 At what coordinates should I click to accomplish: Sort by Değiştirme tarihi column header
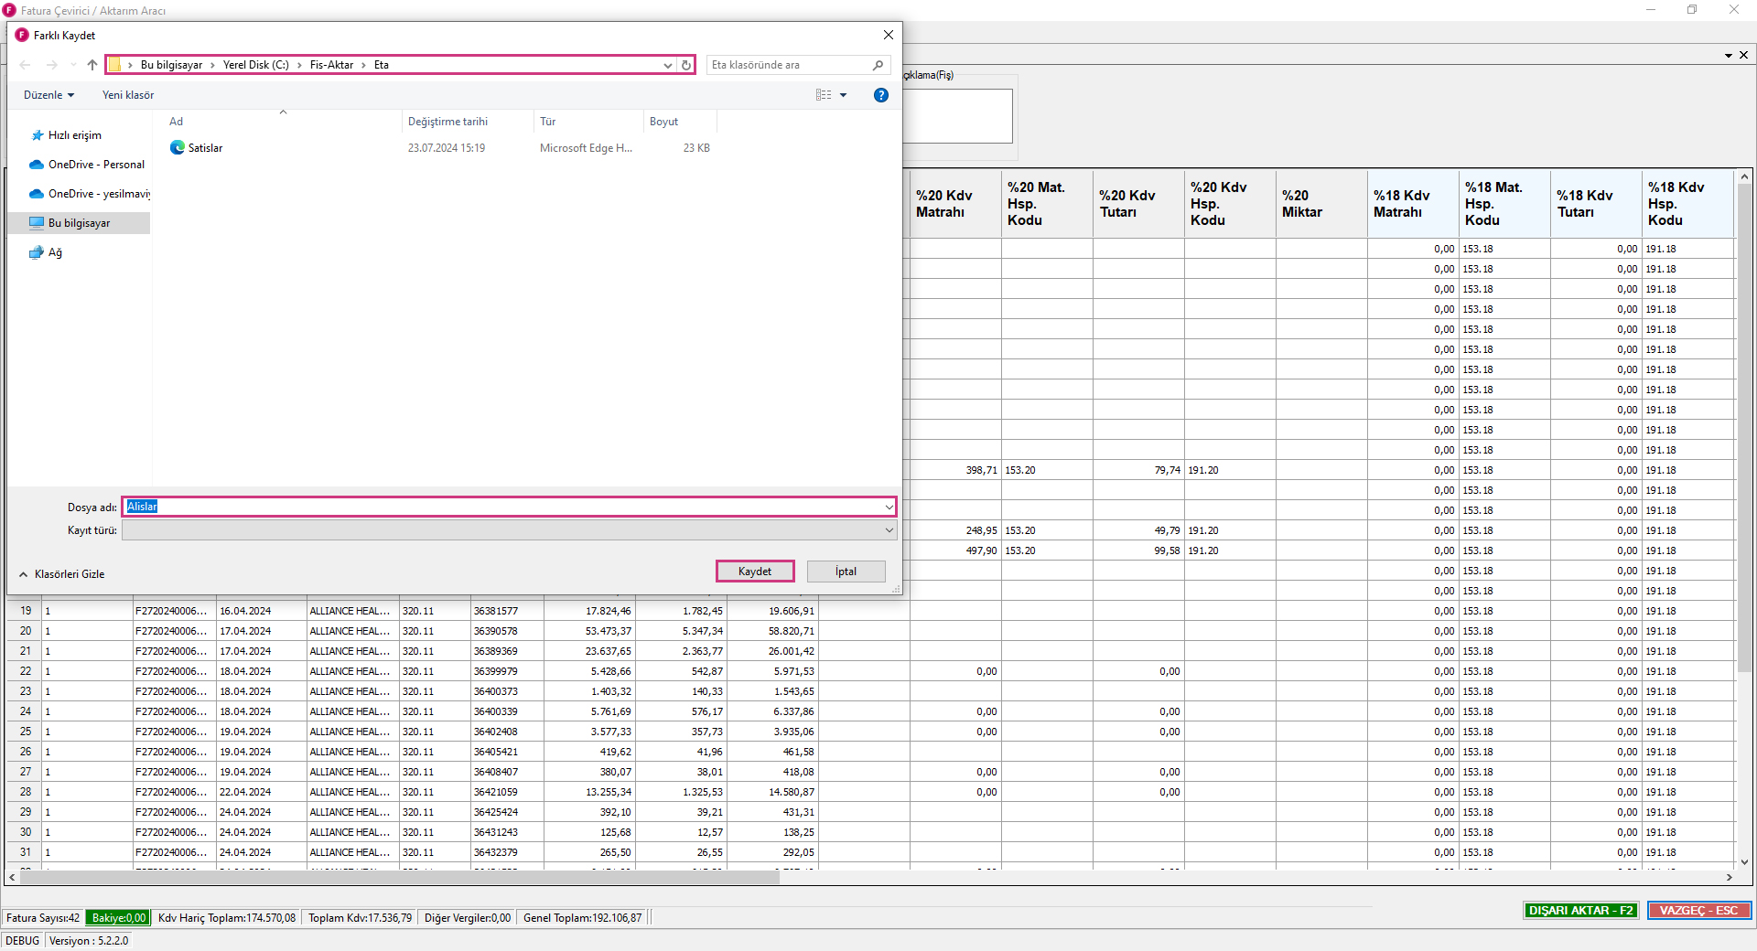click(x=447, y=122)
